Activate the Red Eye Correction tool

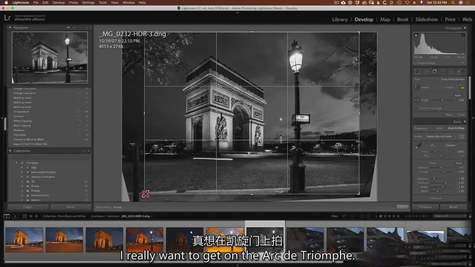pos(434,72)
